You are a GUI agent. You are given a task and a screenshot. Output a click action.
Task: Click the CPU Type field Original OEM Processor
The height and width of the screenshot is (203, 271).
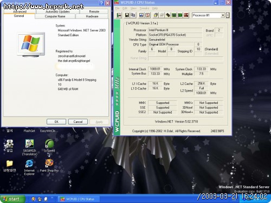point(171,44)
